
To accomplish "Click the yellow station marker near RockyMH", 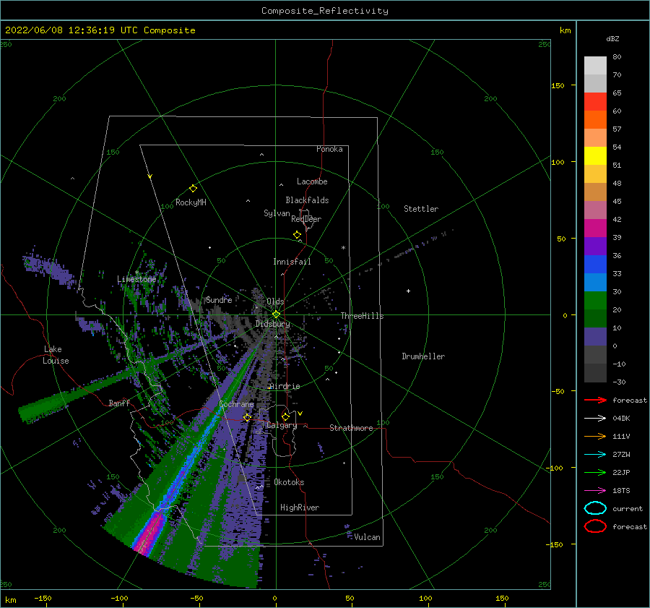I will pyautogui.click(x=193, y=189).
